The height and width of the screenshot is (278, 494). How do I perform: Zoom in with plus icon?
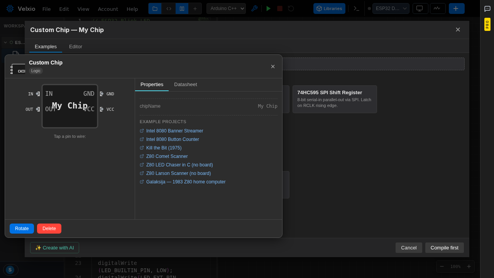[469, 266]
